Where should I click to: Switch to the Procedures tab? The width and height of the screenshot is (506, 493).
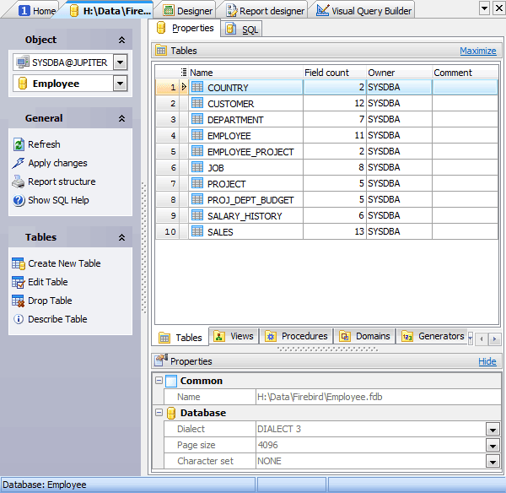[296, 336]
